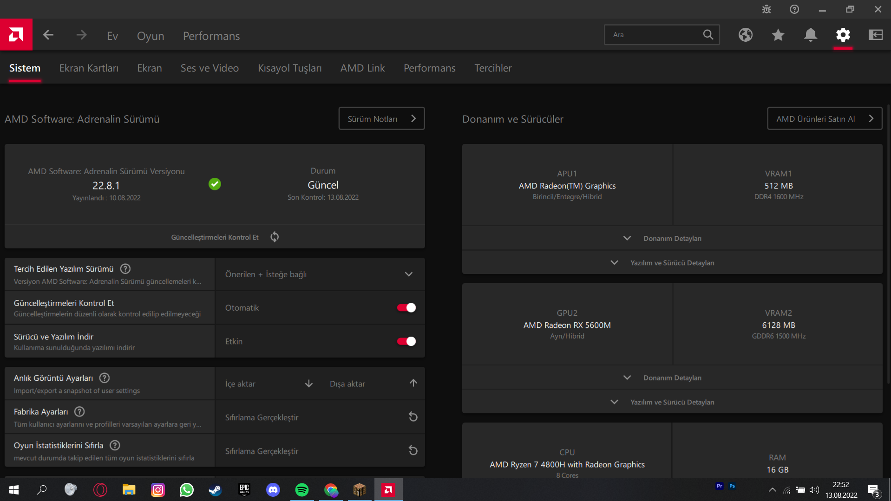Click reset icon for Fabrika Ayarları

pos(413,417)
